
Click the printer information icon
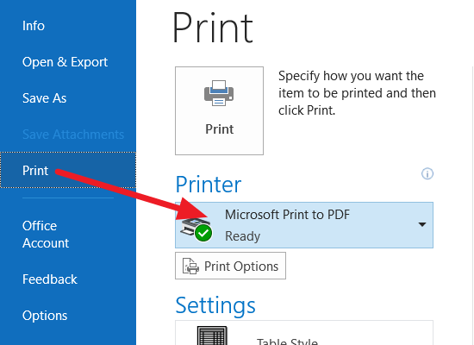pyautogui.click(x=427, y=173)
